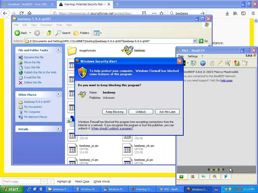Click the greyed envelope icon in BeeBEEP toolbar

tap(212, 63)
